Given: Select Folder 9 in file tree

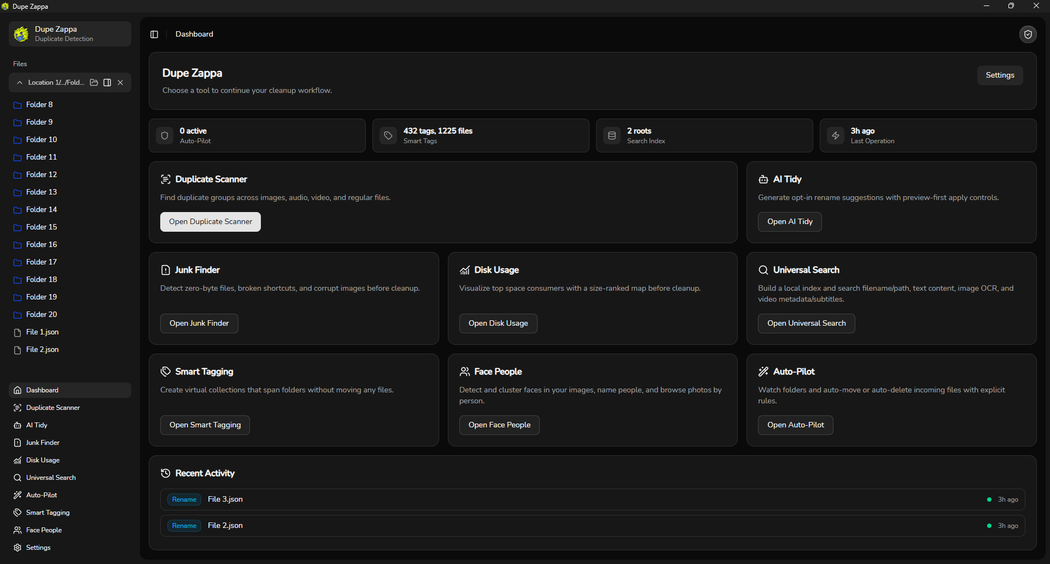Looking at the screenshot, I should 70,122.
